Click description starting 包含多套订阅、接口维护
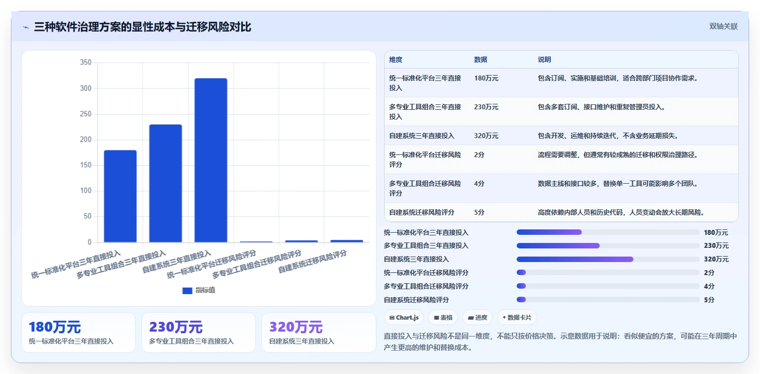 [601, 107]
